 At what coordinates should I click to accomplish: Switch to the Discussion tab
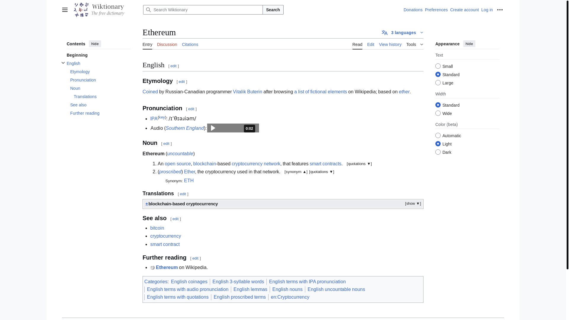click(167, 44)
